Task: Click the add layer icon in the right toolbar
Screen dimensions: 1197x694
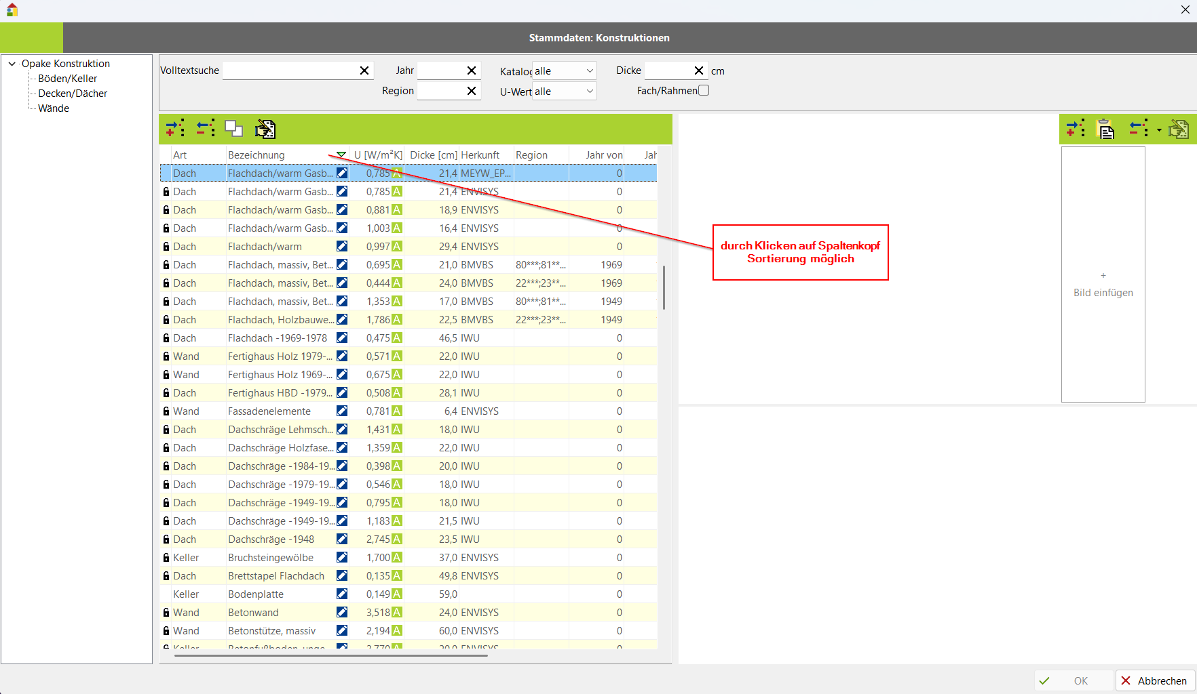Action: pos(1075,129)
